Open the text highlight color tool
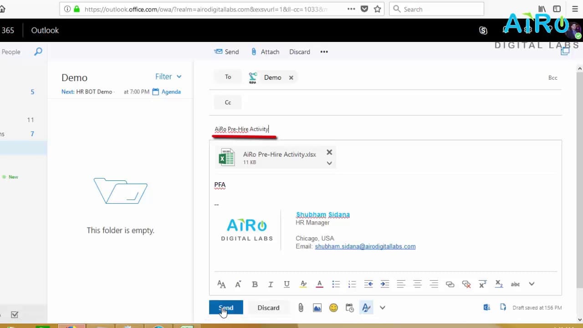 click(303, 284)
